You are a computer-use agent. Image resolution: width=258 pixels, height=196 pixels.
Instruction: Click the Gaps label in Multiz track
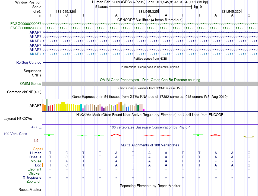(x=37, y=149)
